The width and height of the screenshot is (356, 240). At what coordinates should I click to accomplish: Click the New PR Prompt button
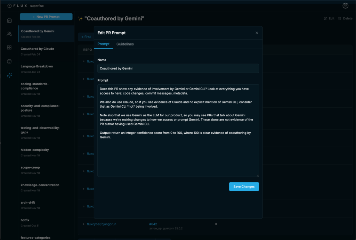(46, 17)
